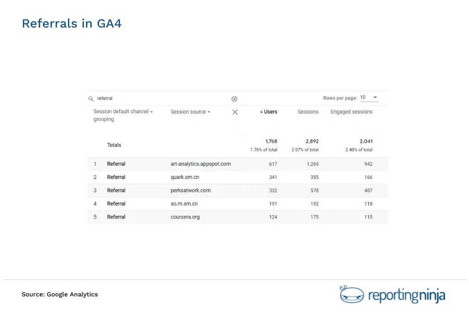Click the Source: Google Analytics text
The height and width of the screenshot is (312, 469).
point(59,294)
